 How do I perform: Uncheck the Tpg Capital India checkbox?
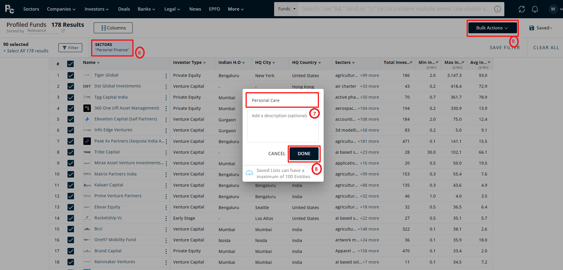pos(70,97)
